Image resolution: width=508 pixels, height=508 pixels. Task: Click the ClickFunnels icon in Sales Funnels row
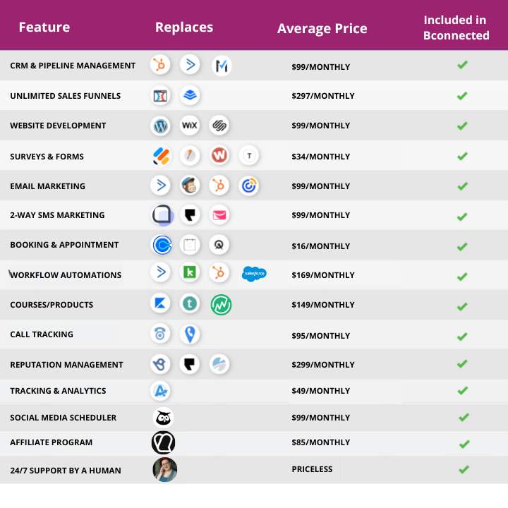click(161, 96)
